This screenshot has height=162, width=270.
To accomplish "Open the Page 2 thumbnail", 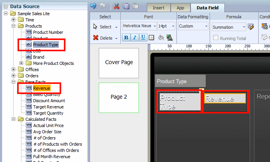I will pyautogui.click(x=119, y=98).
